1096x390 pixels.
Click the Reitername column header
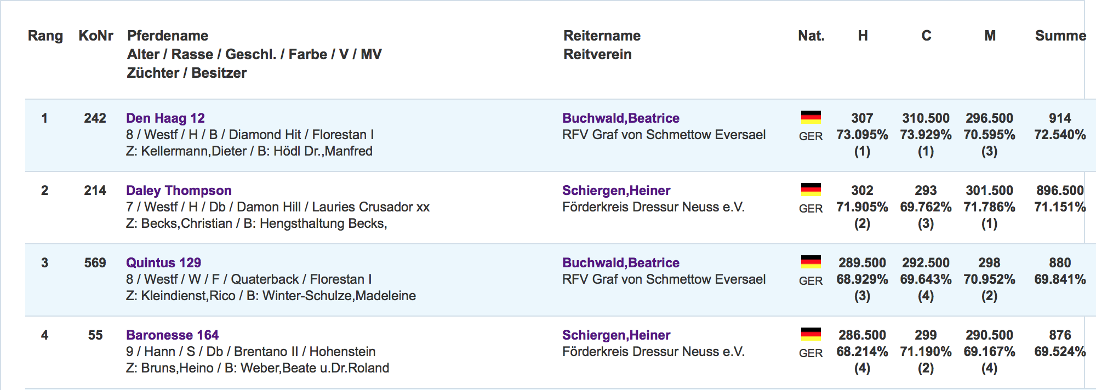[x=602, y=36]
